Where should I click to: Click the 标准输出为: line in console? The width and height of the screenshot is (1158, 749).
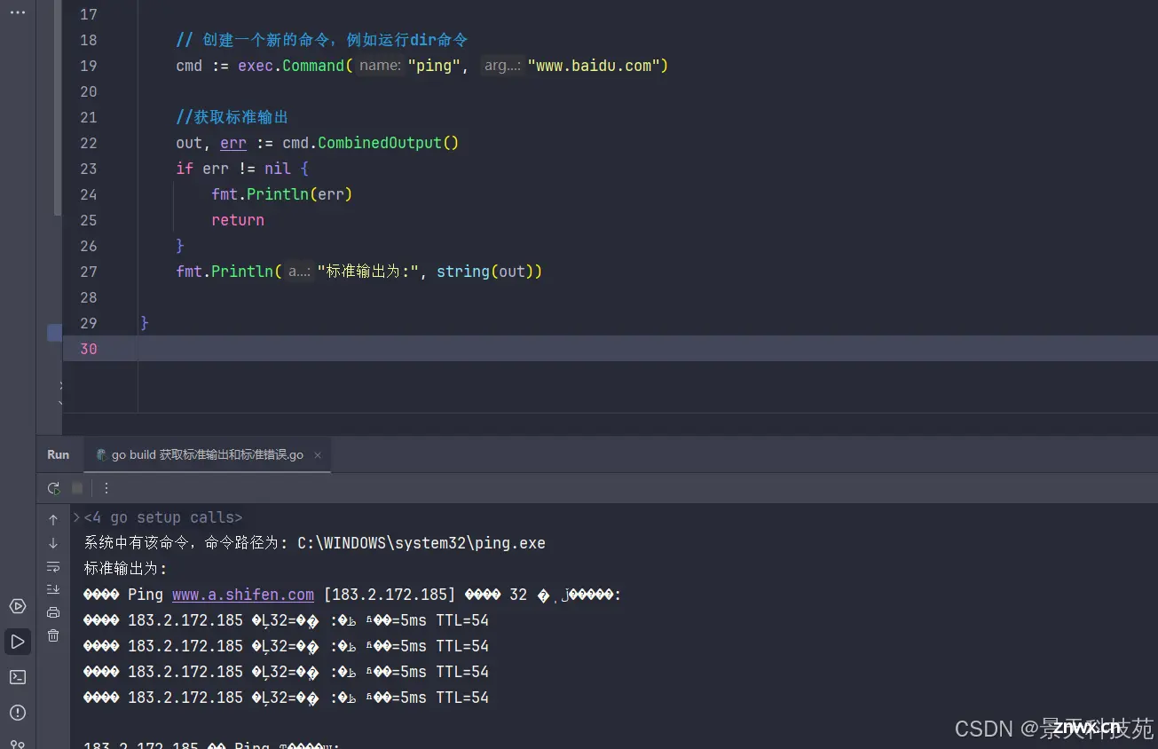point(125,569)
